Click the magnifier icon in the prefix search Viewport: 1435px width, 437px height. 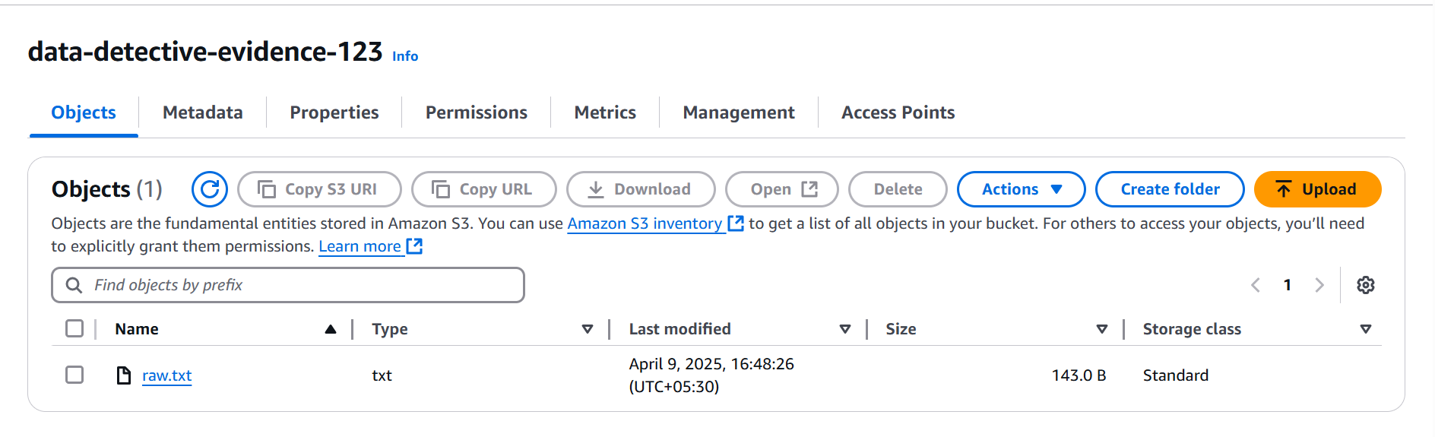pyautogui.click(x=74, y=285)
